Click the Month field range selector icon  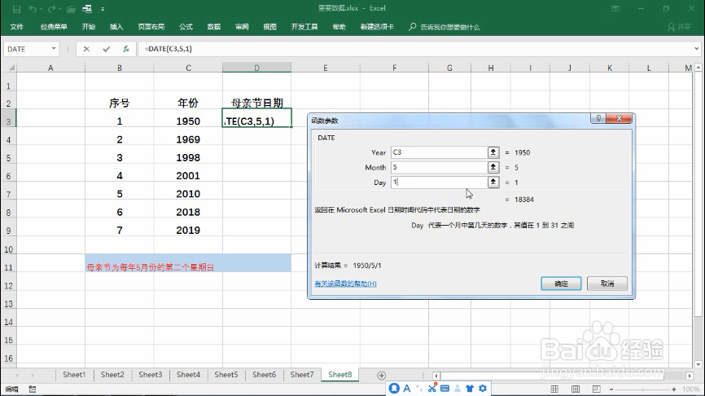[x=493, y=167]
